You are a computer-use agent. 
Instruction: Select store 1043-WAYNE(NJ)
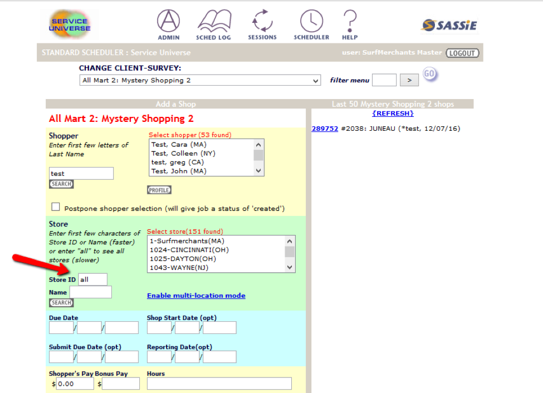pyautogui.click(x=179, y=268)
